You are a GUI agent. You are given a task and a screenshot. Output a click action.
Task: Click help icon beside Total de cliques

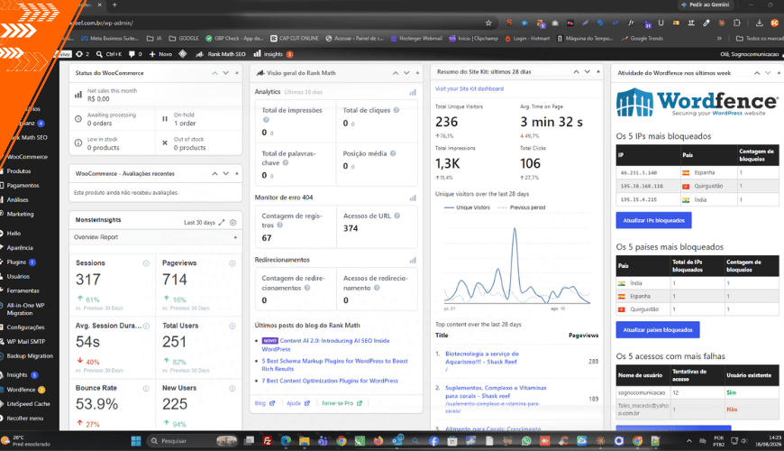[396, 110]
